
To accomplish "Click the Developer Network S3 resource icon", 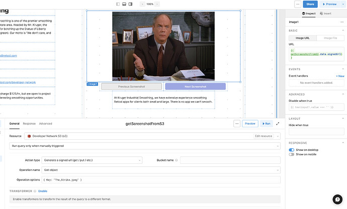I will [29, 136].
